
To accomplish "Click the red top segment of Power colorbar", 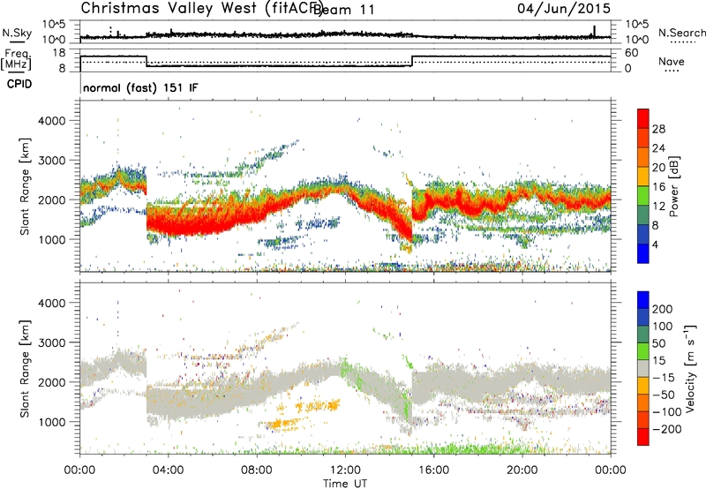I will 643,118.
